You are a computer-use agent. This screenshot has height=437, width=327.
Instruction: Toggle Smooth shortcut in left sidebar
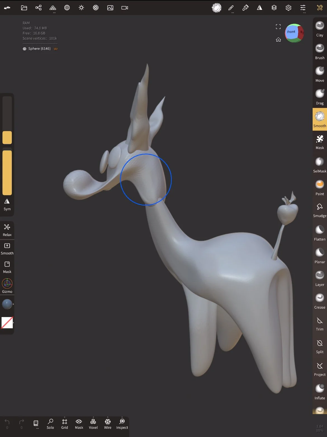click(x=7, y=249)
